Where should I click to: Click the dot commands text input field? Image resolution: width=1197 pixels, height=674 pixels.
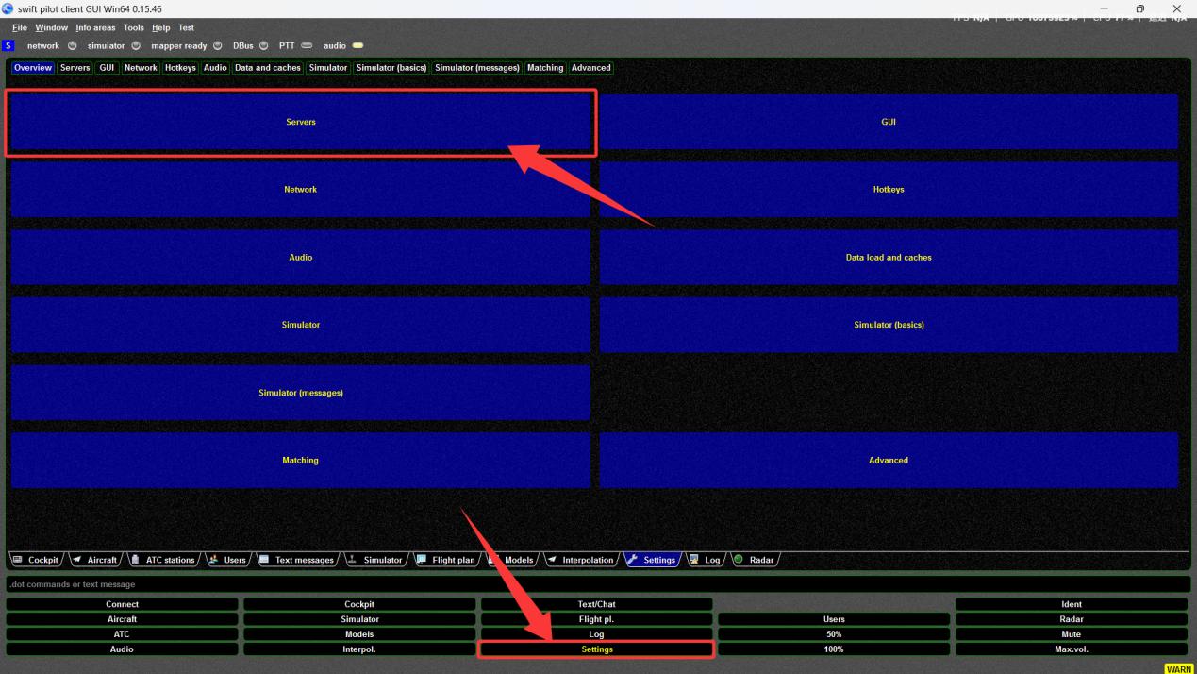(x=598, y=584)
